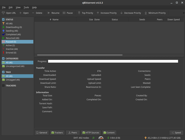Click the green download arrow in the status bar

tap(108, 138)
